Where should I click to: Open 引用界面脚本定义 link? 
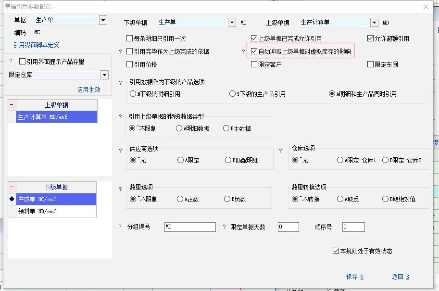[37, 45]
